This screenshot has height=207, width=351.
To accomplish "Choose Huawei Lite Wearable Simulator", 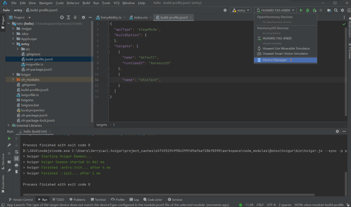I will point(286,48).
